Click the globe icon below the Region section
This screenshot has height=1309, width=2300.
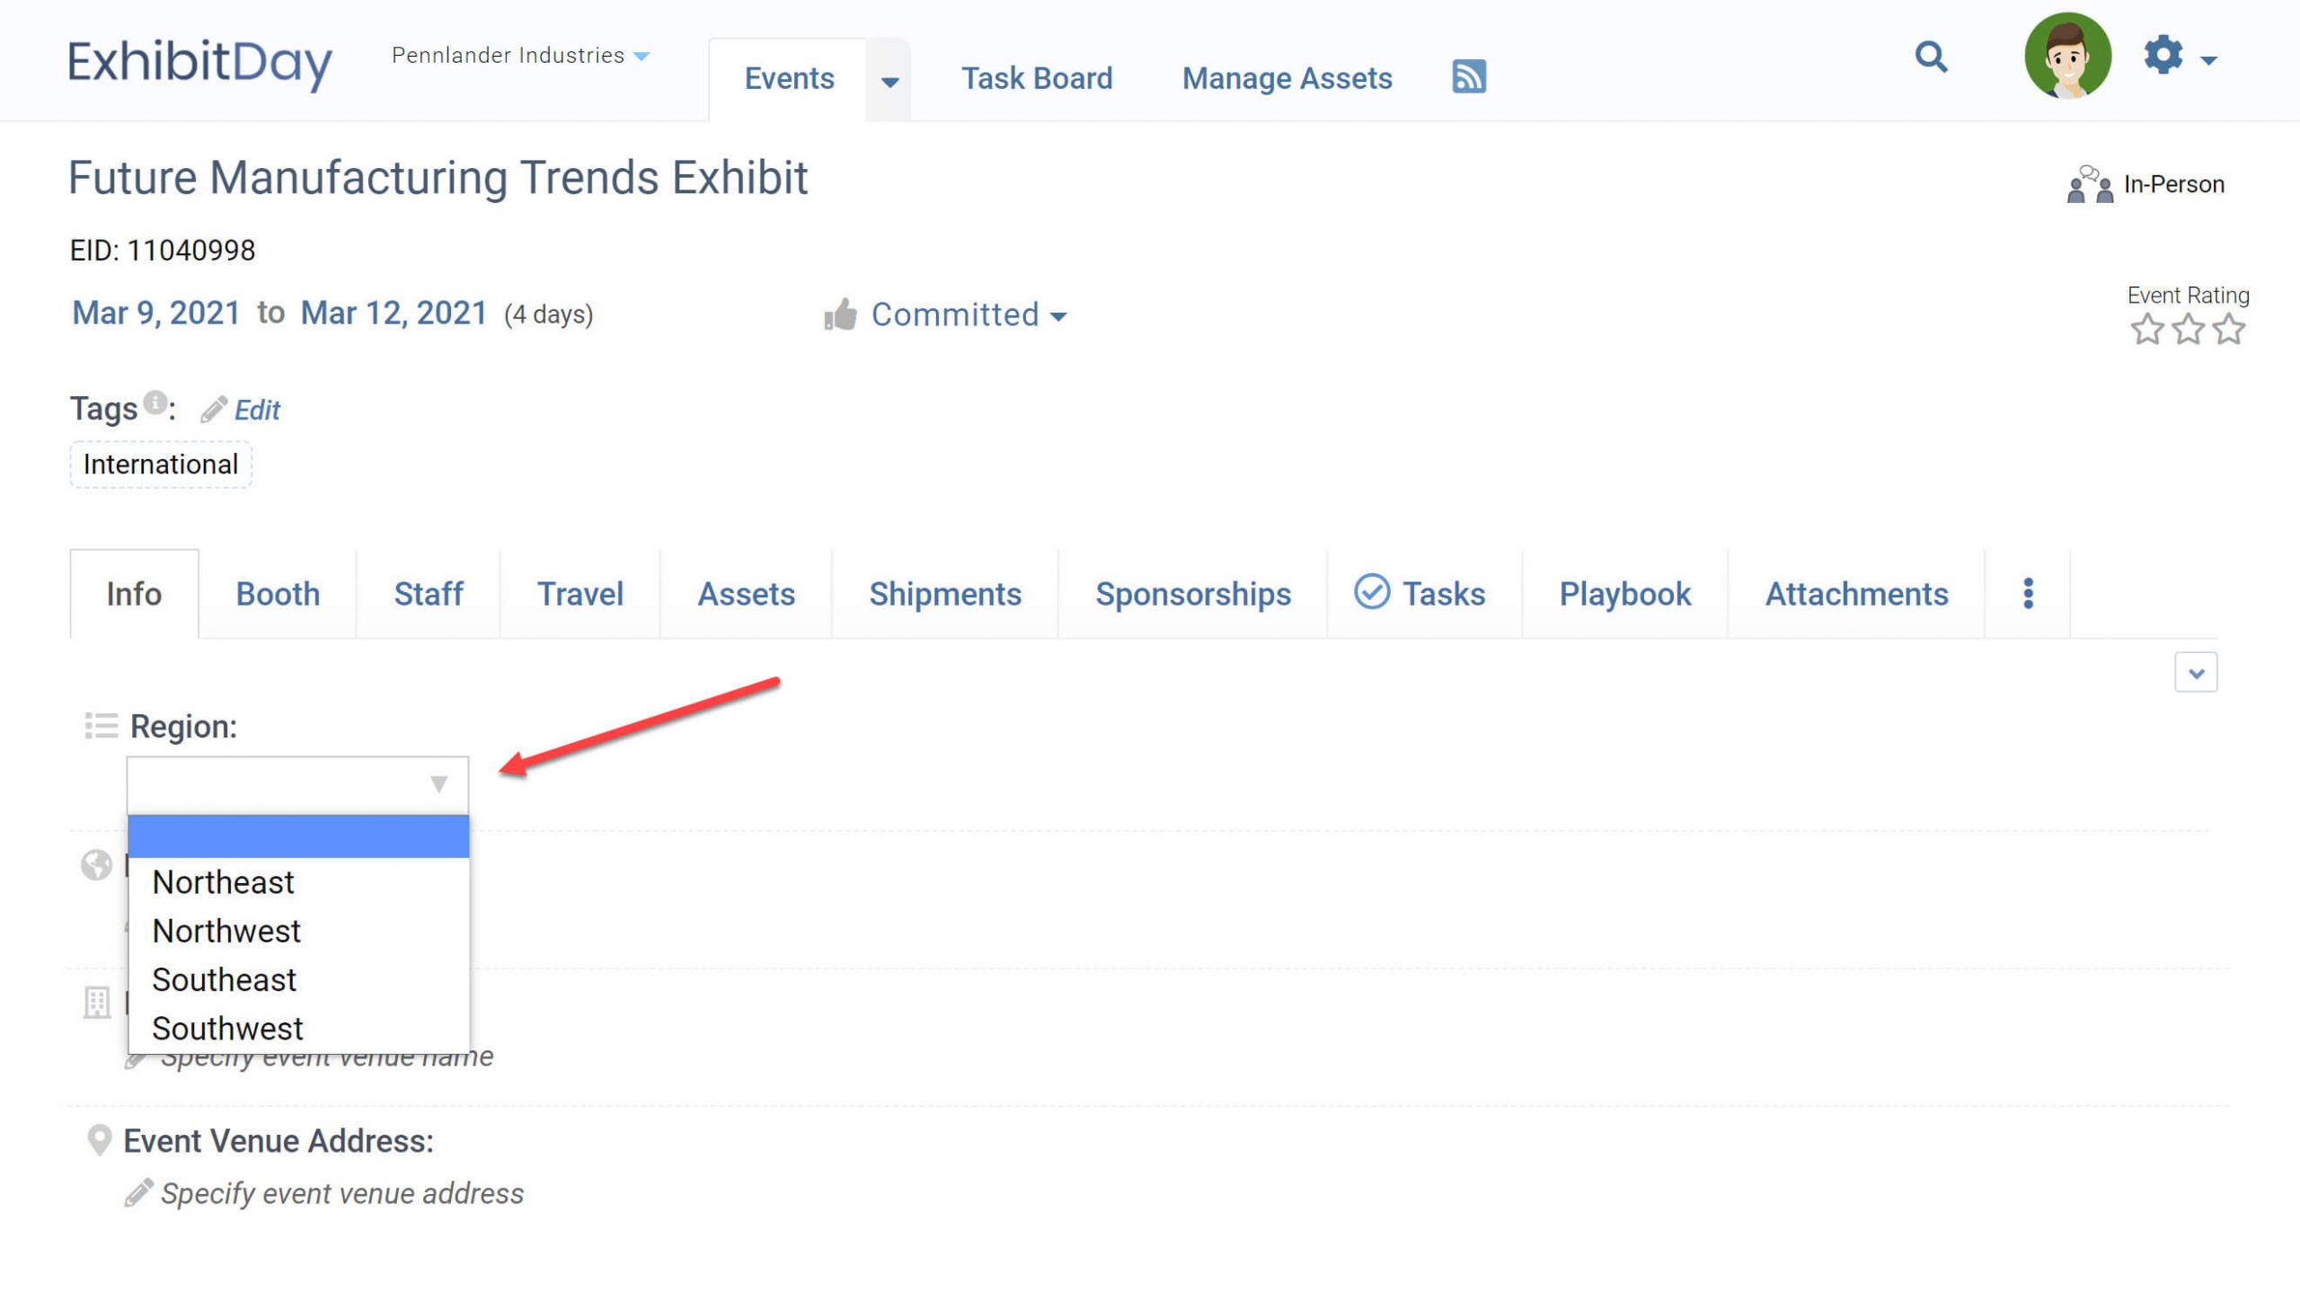pos(95,866)
